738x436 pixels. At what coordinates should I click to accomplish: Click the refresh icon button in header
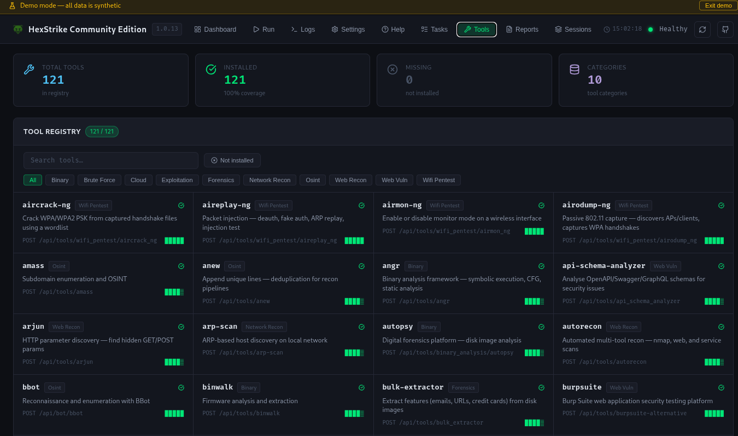tap(702, 30)
